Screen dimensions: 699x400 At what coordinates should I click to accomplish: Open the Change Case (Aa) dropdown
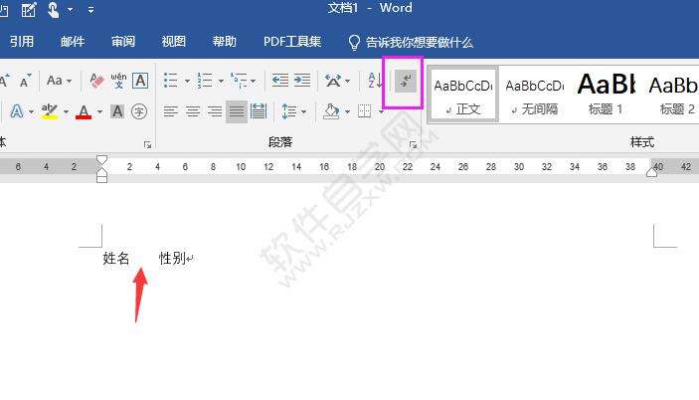59,81
